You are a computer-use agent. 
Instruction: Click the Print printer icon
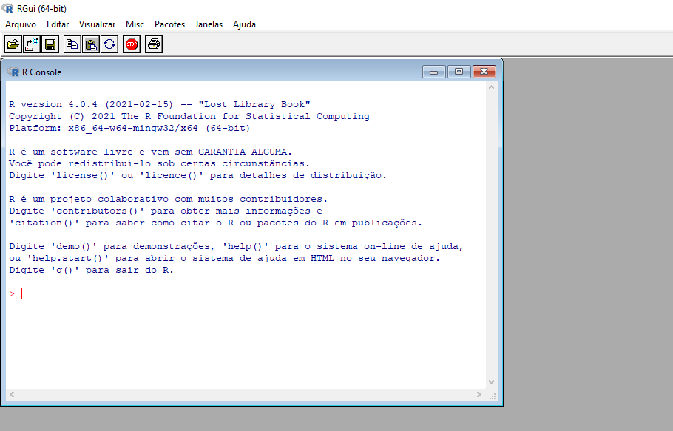[x=154, y=44]
